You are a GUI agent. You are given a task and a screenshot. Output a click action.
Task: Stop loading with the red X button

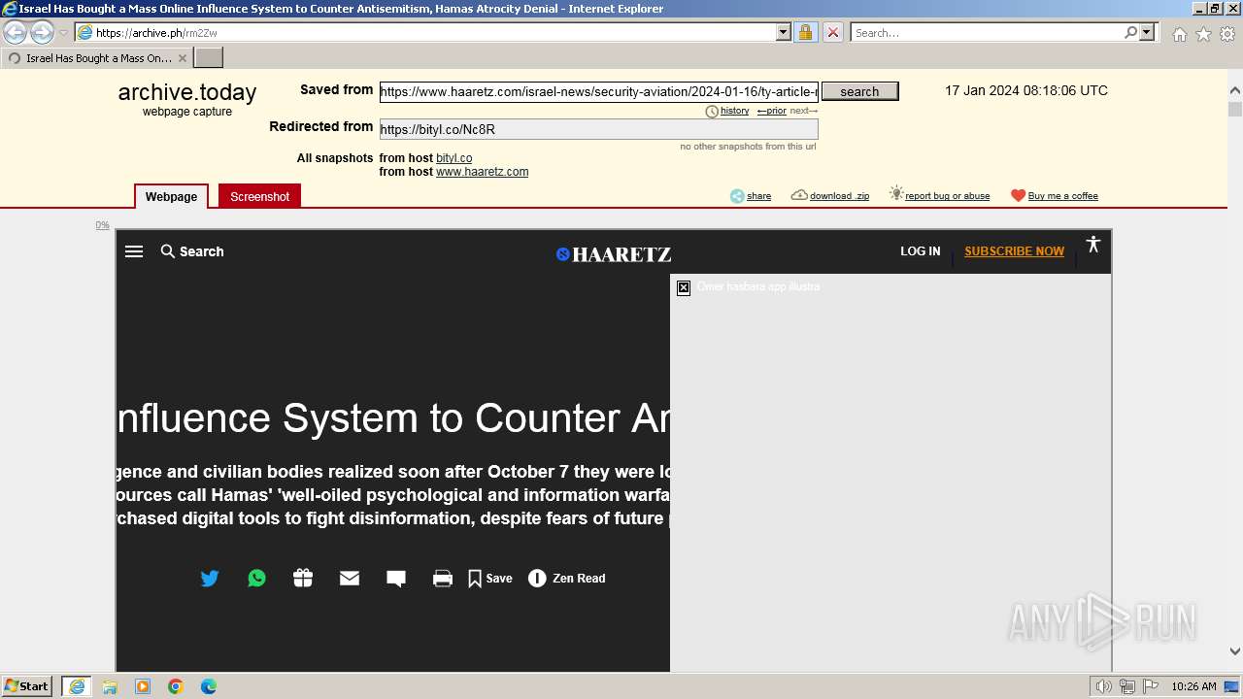tap(832, 32)
